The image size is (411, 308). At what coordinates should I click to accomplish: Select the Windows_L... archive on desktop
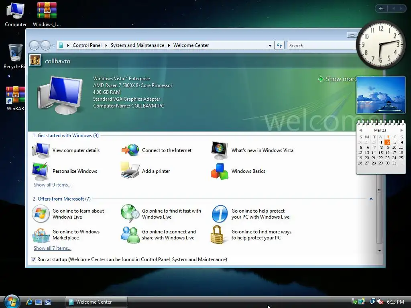[x=47, y=14]
